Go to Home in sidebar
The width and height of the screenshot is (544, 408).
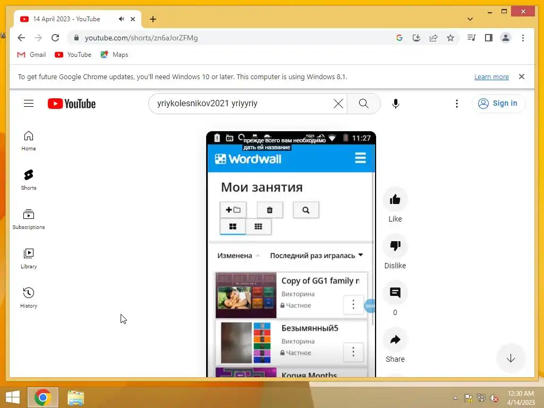[29, 141]
